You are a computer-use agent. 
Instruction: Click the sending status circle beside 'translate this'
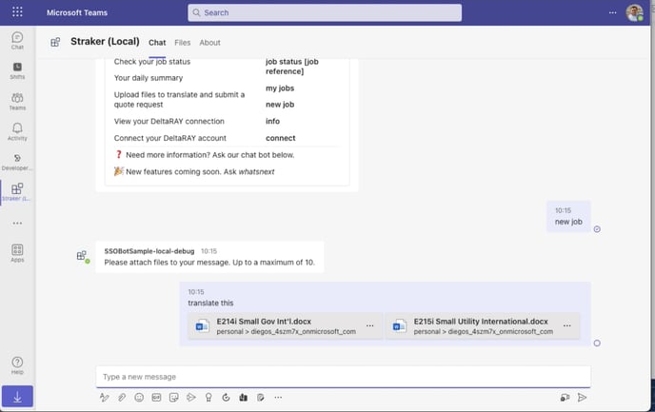597,343
